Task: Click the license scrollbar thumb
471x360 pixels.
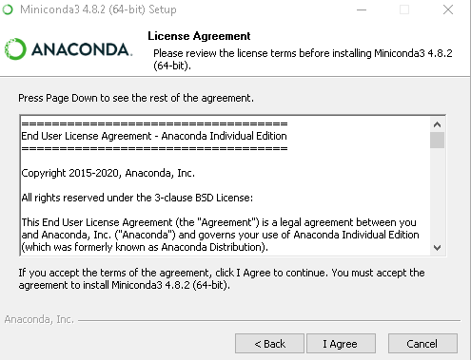Action: pos(438,140)
